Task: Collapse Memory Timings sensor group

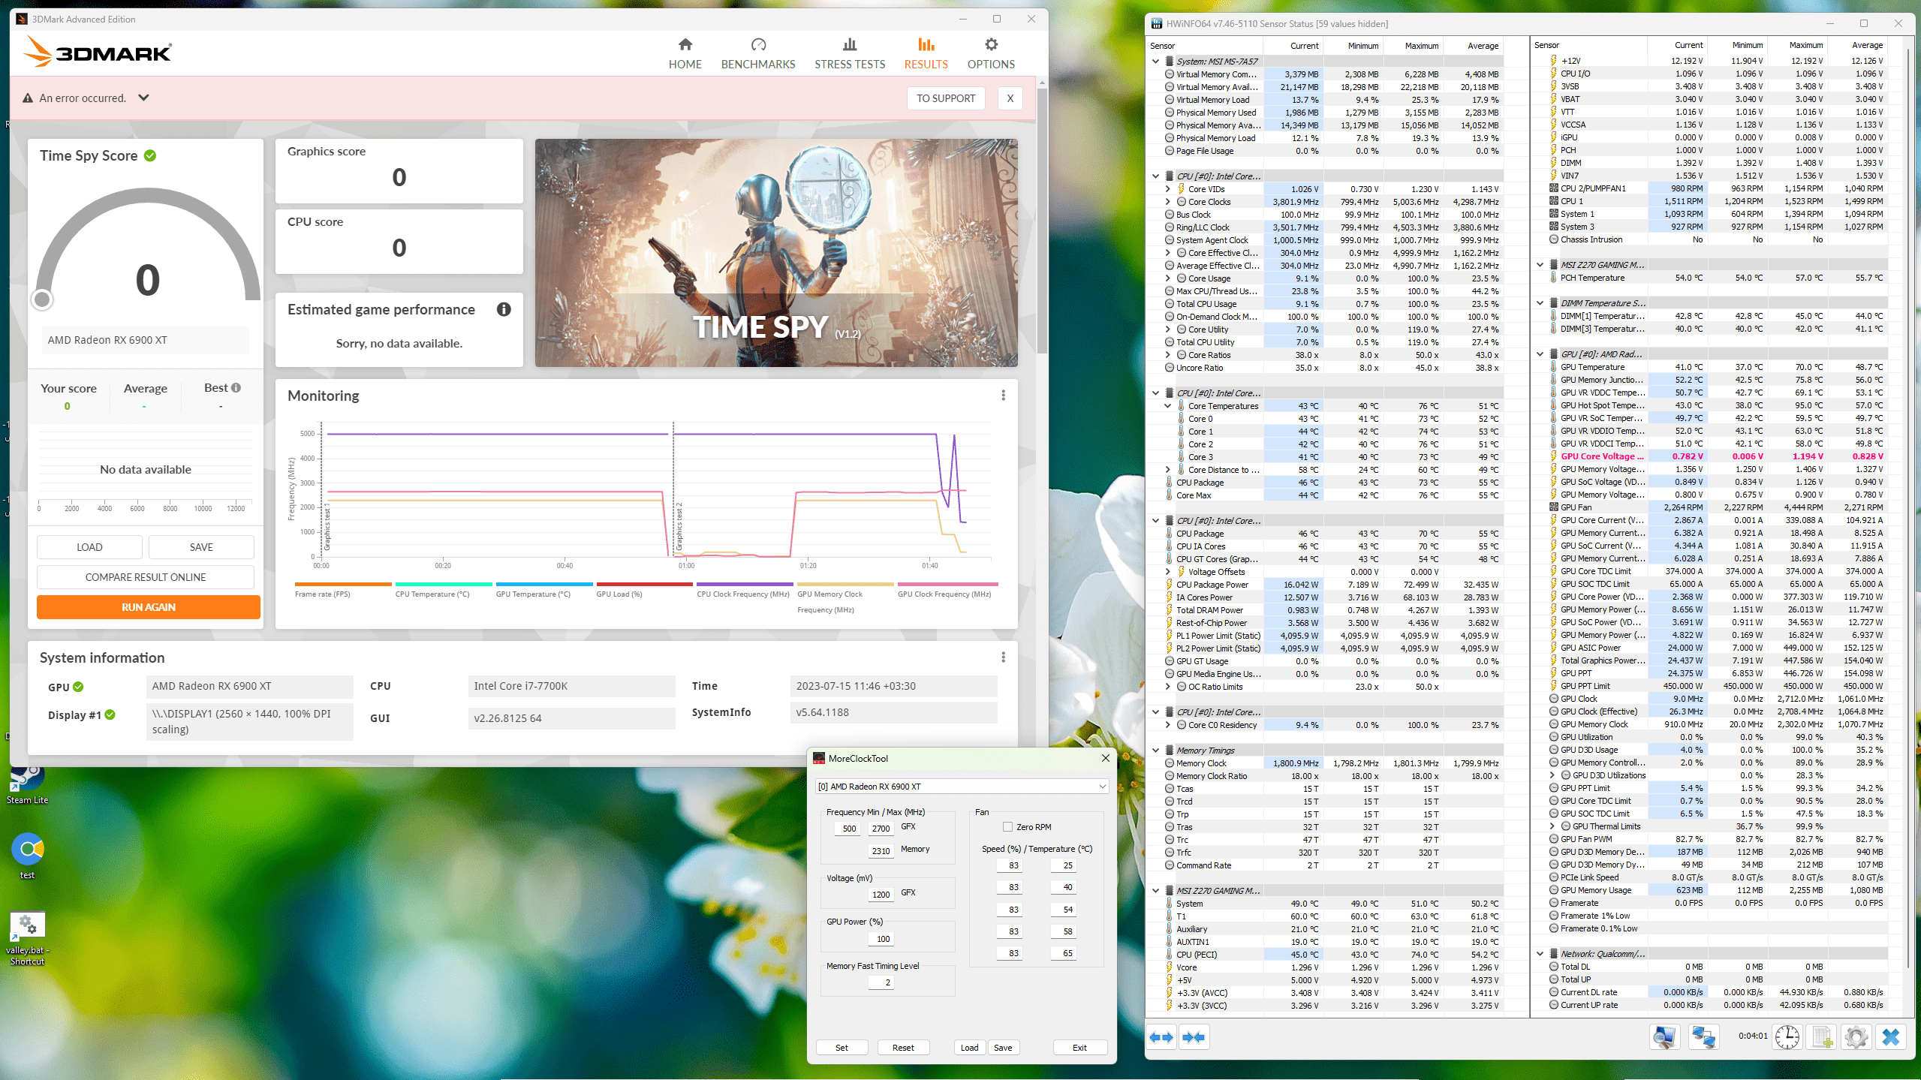Action: point(1155,751)
